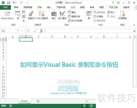137x108 pixels.
Task: Select the Sheet1 tab
Action: (24, 101)
